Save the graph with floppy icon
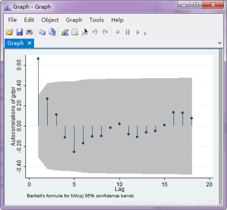227x210 pixels. [x=19, y=32]
